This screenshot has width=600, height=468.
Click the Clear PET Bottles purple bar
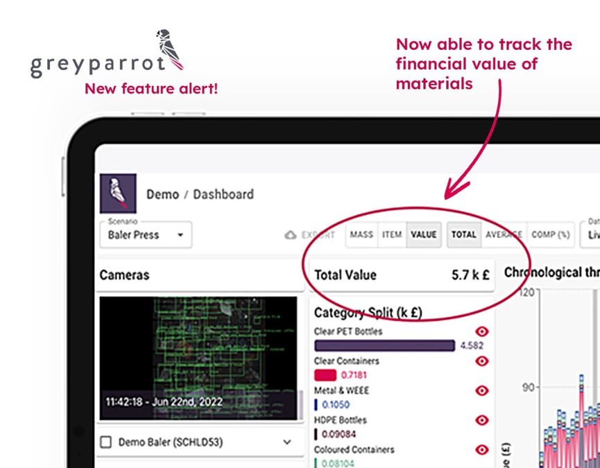tap(384, 346)
